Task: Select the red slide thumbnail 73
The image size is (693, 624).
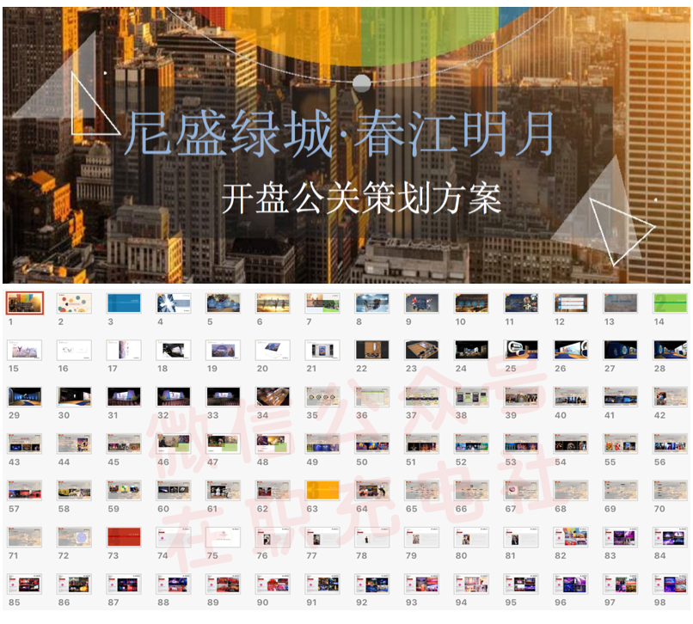Action: tap(124, 537)
